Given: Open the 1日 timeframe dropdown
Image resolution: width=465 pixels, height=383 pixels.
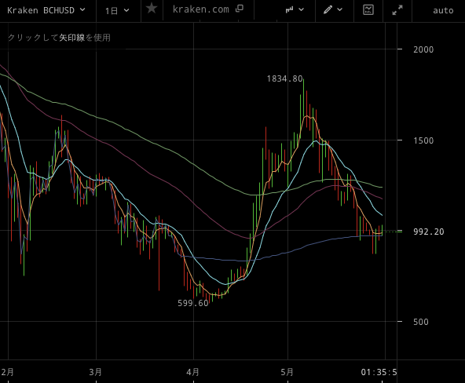Looking at the screenshot, I should (117, 11).
